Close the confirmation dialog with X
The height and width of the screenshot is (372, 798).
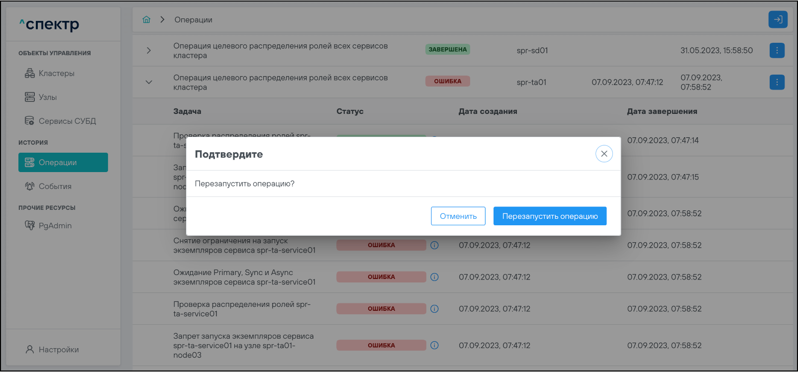pos(604,154)
